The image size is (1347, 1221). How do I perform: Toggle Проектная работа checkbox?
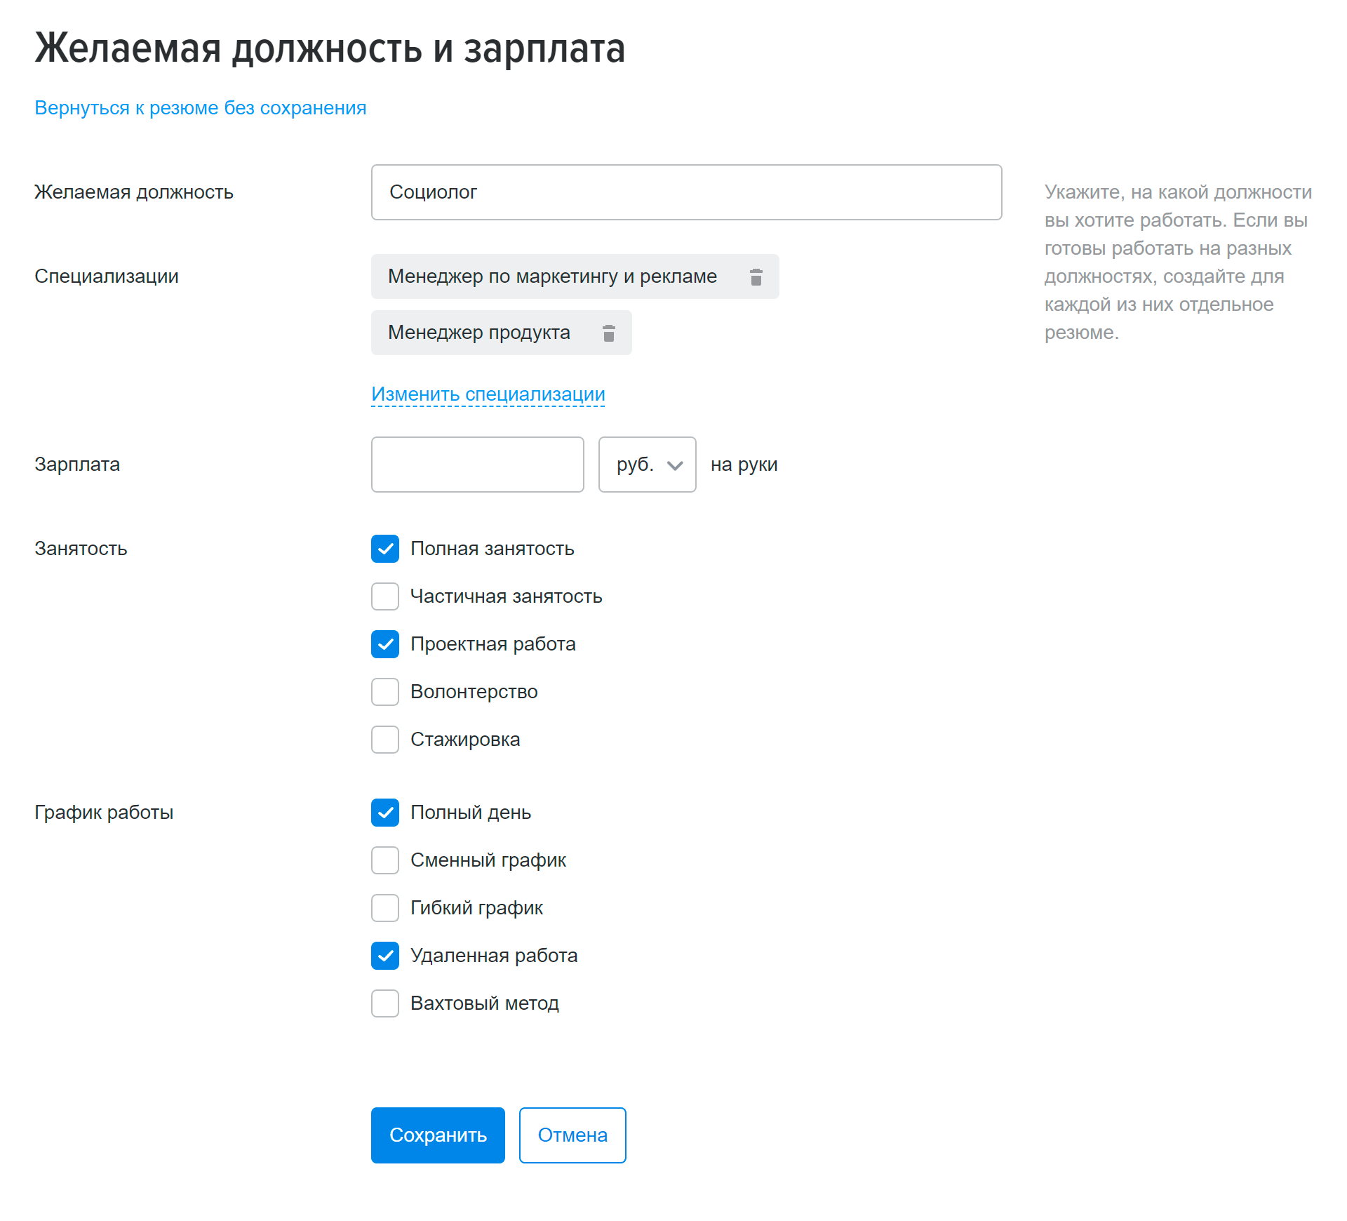point(385,644)
